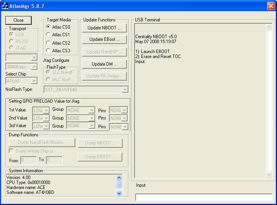Close window with red X icon

tap(271, 5)
